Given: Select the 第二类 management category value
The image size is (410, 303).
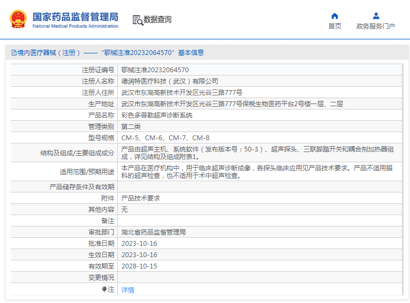Looking at the screenshot, I should (x=131, y=127).
